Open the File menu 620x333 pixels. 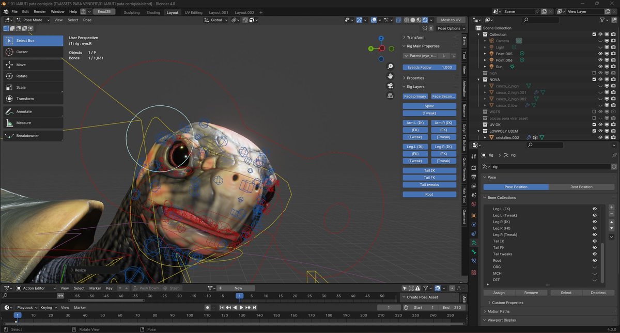(14, 11)
